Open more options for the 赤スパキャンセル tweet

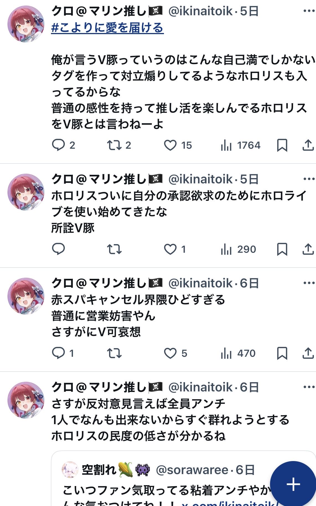tap(309, 283)
